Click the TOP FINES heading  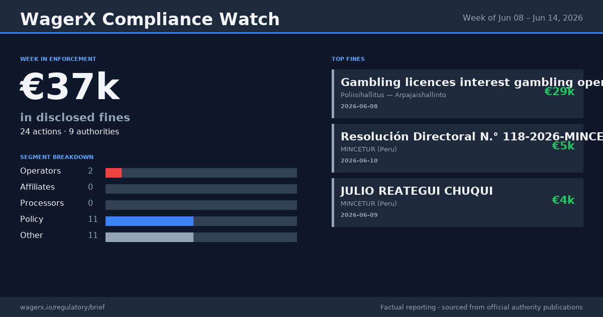point(348,59)
